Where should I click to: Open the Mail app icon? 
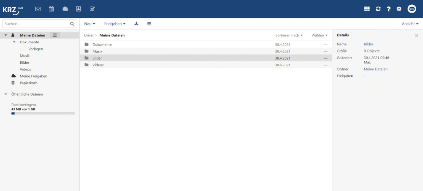(x=38, y=9)
